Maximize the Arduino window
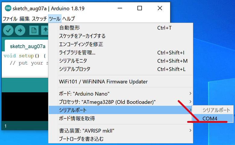The height and width of the screenshot is (145, 235). [x=139, y=8]
